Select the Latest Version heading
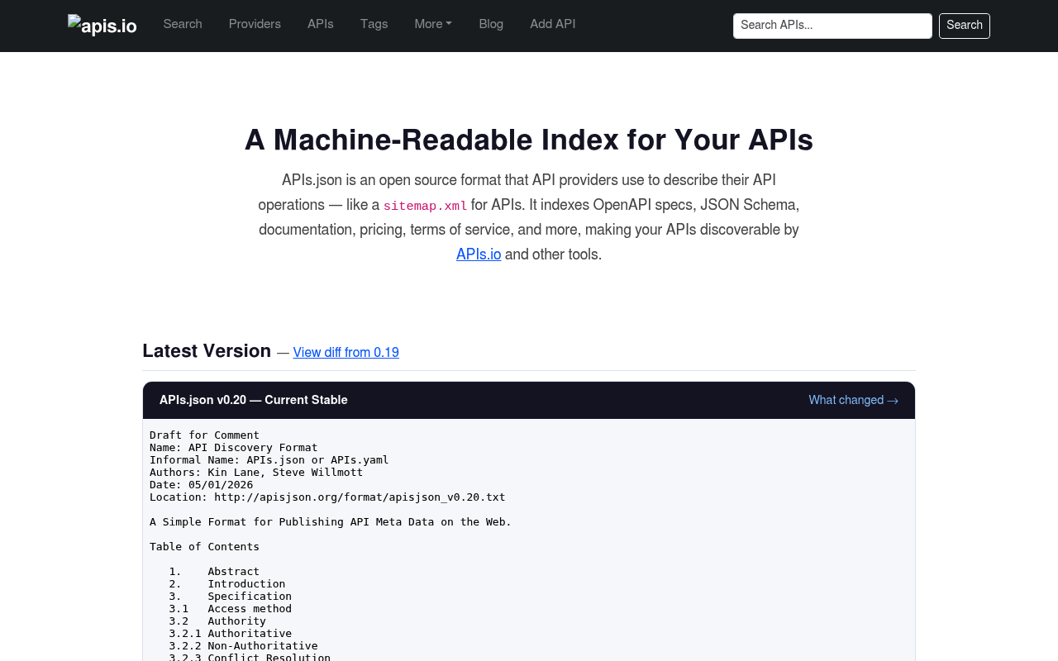Screen dimensions: 1058x661 click(207, 351)
